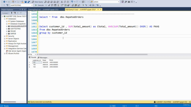The height and width of the screenshot is (107, 191).
Task: Toggle IntelliSense Enabled button
Action: point(58,5)
